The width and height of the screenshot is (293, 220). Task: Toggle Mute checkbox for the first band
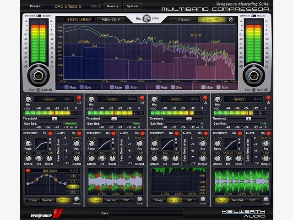pyautogui.click(x=66, y=88)
